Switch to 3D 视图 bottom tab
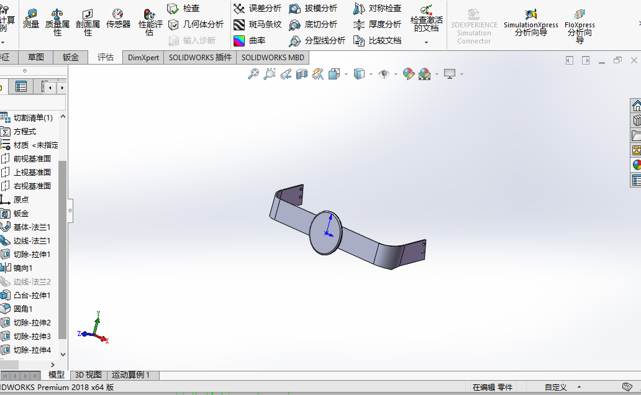 click(88, 375)
